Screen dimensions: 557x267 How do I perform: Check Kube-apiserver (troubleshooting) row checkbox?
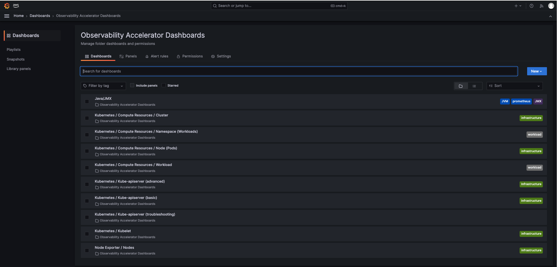pos(87,217)
